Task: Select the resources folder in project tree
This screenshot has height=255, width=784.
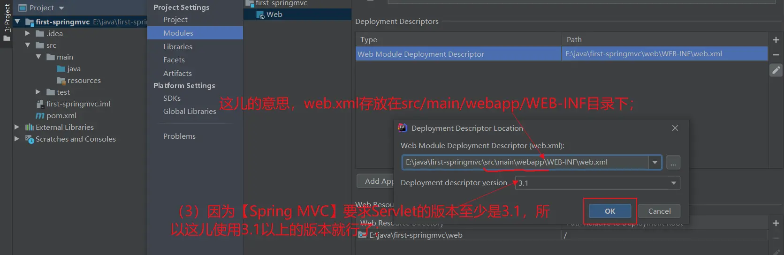Action: point(84,81)
